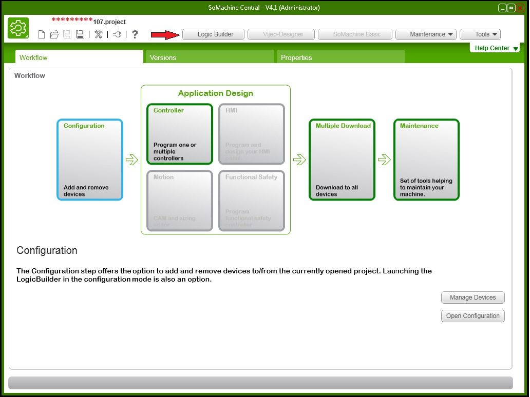Click the Save As floppy disk icon
Image resolution: width=530 pixels, height=397 pixels.
click(x=80, y=34)
